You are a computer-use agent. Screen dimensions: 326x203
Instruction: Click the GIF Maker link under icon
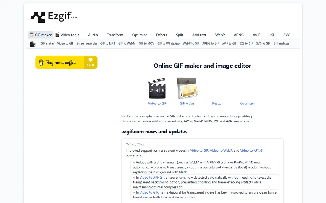[x=187, y=104]
